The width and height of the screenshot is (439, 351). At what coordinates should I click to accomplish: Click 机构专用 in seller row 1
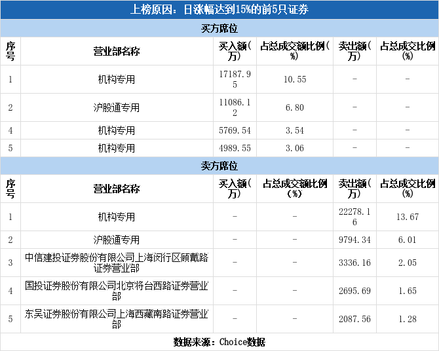pos(117,217)
